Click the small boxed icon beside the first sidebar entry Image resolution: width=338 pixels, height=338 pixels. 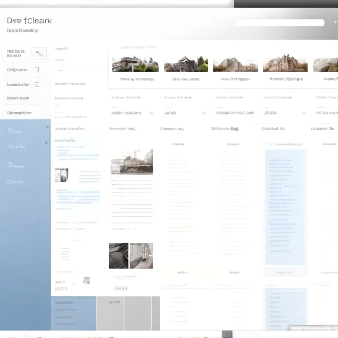(x=39, y=53)
